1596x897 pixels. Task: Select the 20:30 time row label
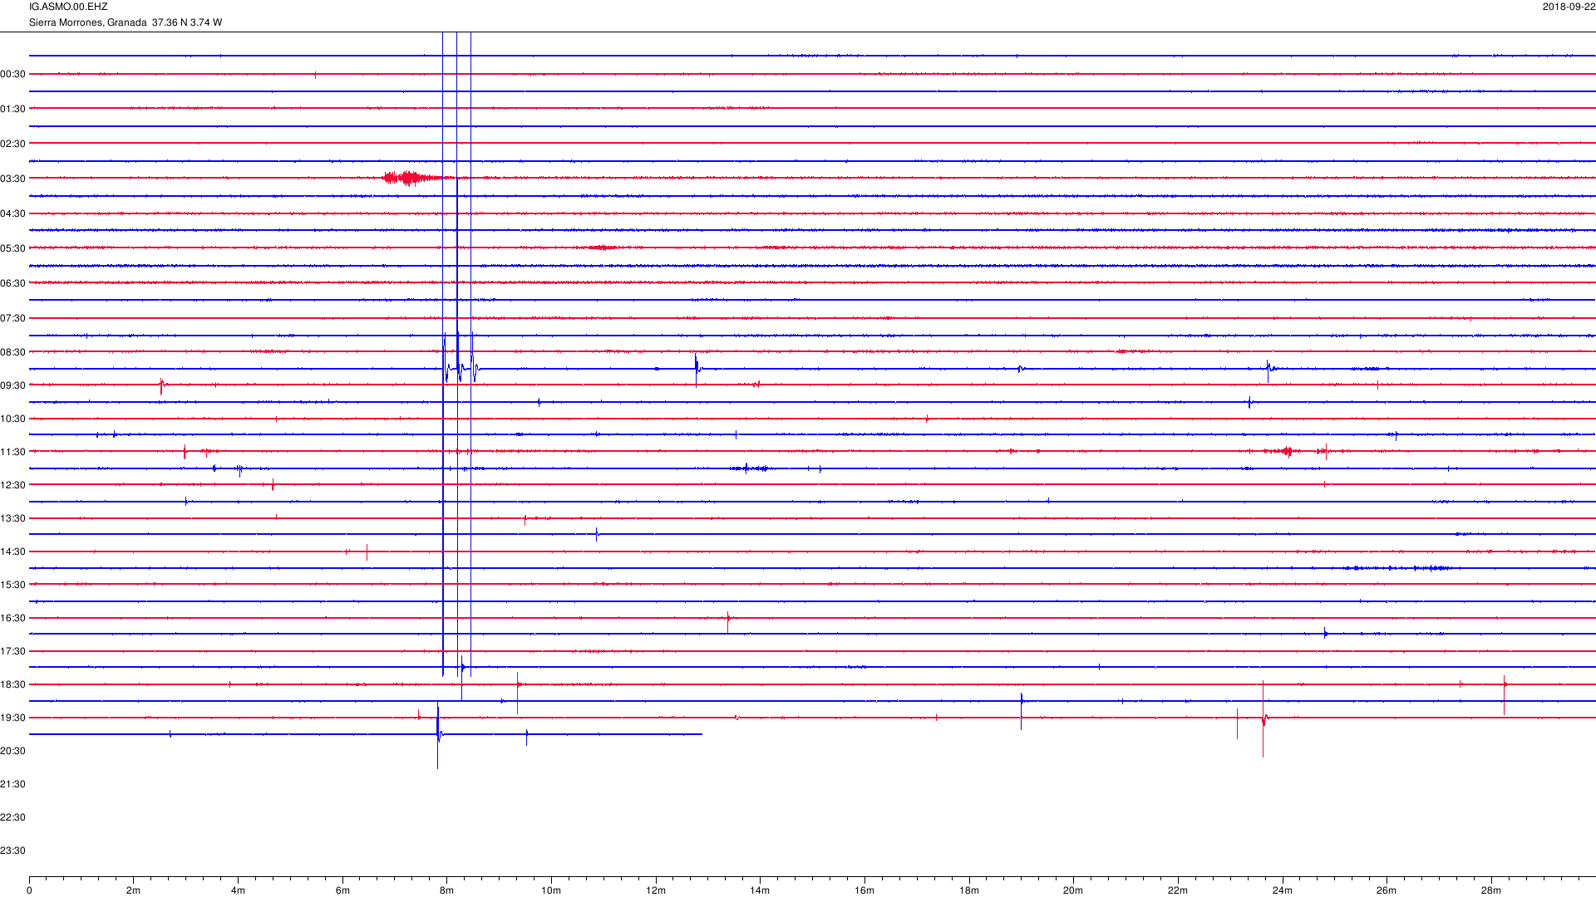click(13, 751)
